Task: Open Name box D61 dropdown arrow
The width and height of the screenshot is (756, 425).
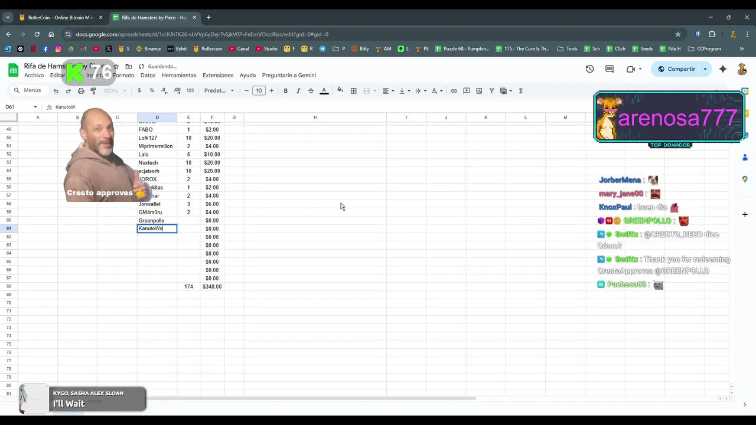Action: click(35, 107)
